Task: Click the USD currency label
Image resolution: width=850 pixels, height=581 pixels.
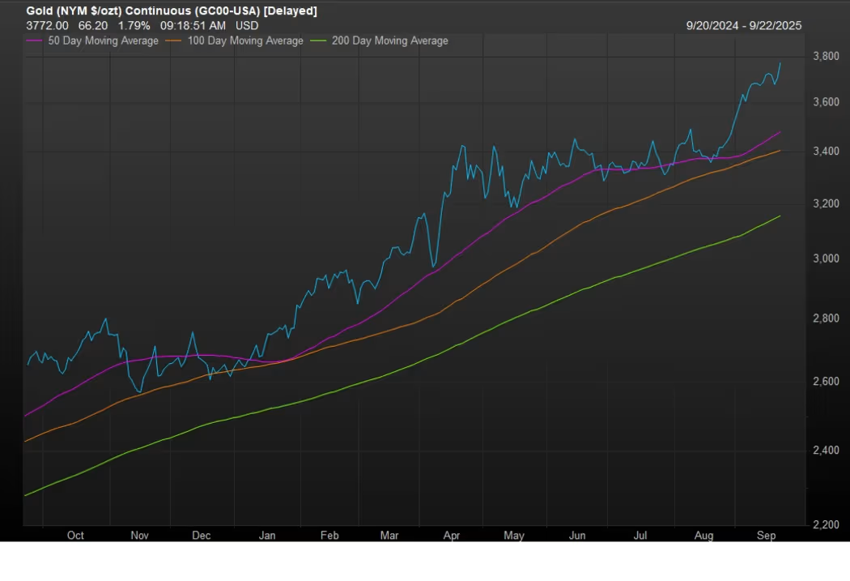Action: (x=246, y=25)
